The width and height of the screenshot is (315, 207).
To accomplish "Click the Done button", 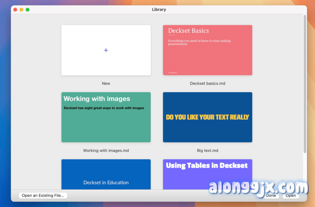I will (x=271, y=196).
